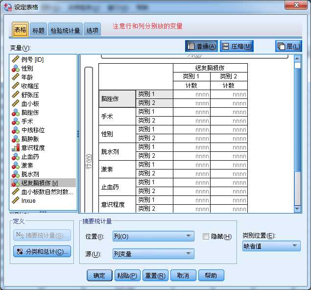Click the 计数 cell under column 类别 2
The width and height of the screenshot is (311, 290).
tap(229, 86)
